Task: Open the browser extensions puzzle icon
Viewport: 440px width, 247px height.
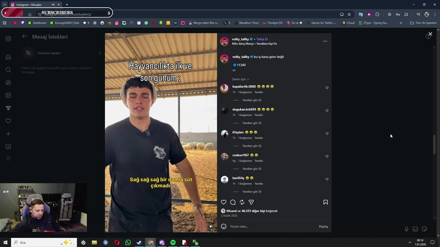Action: (x=377, y=14)
